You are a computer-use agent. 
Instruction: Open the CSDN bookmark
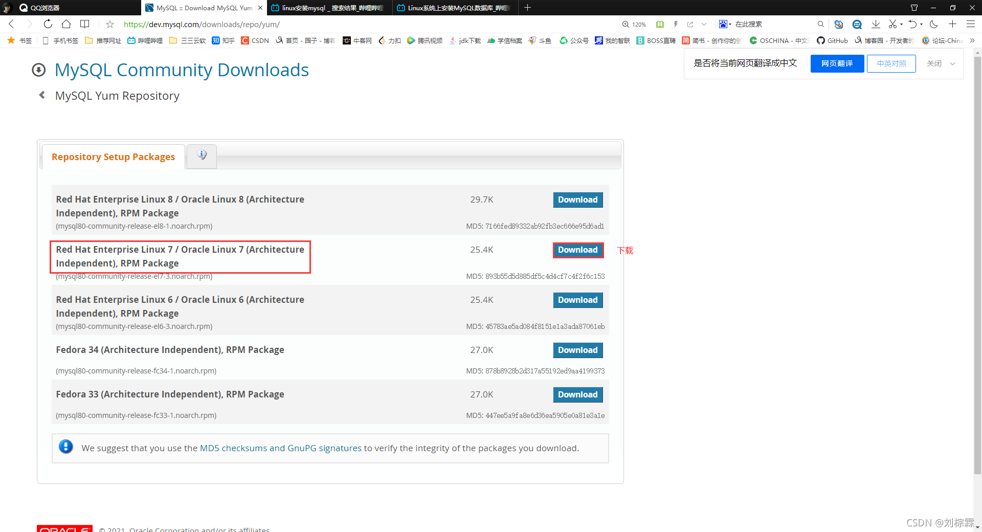(x=255, y=40)
